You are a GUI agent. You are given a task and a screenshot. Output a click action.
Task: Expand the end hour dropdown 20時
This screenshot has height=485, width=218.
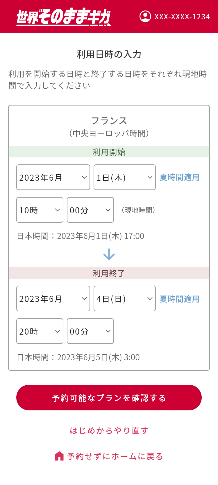point(40,331)
